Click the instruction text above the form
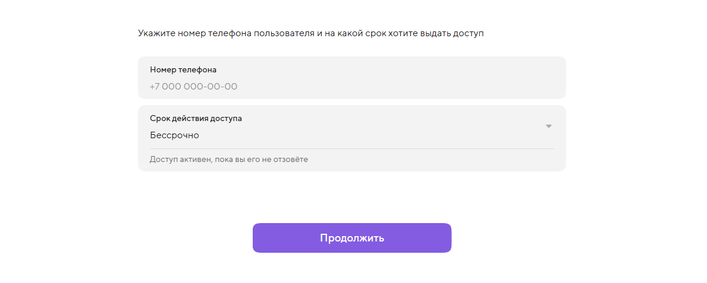Image resolution: width=707 pixels, height=283 pixels. click(310, 33)
